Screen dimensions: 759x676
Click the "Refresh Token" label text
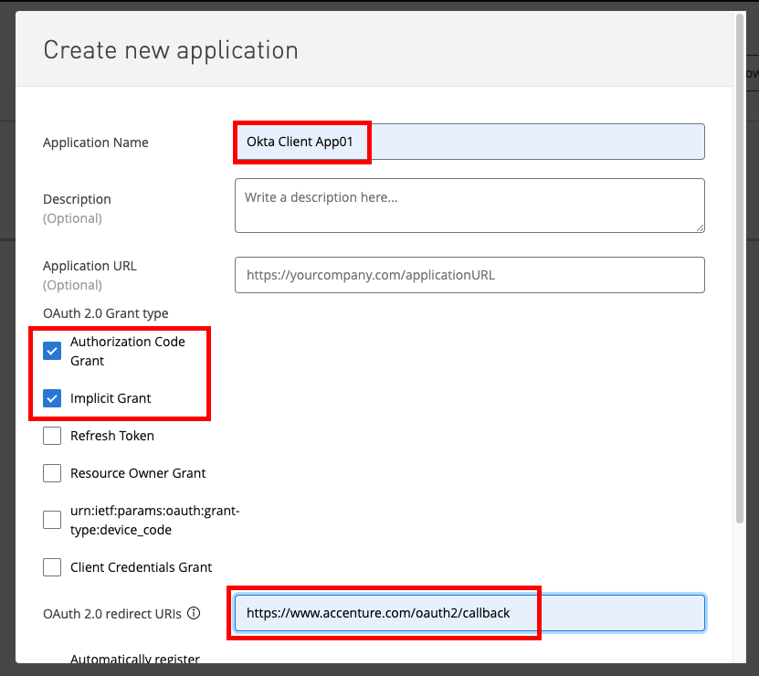click(112, 436)
